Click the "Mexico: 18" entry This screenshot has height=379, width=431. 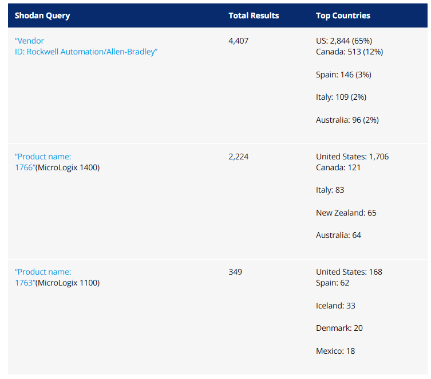click(x=335, y=351)
